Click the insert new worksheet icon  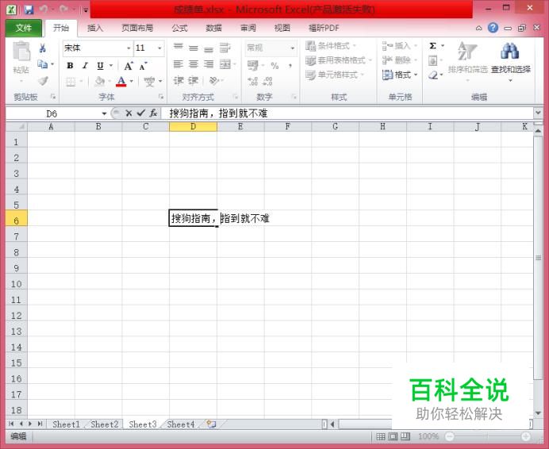click(211, 424)
